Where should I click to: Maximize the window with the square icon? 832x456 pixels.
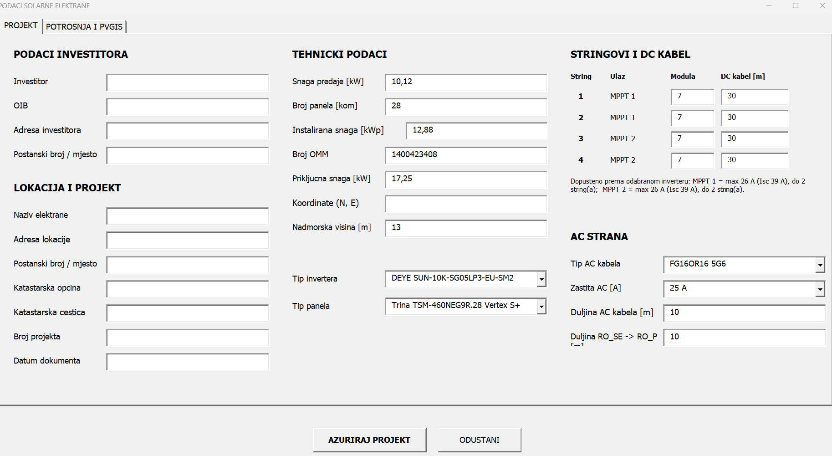(796, 5)
